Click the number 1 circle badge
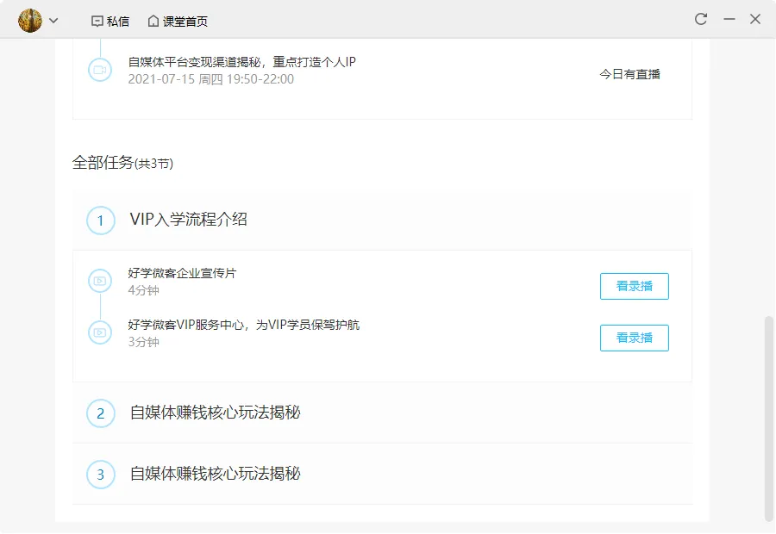 tap(101, 220)
